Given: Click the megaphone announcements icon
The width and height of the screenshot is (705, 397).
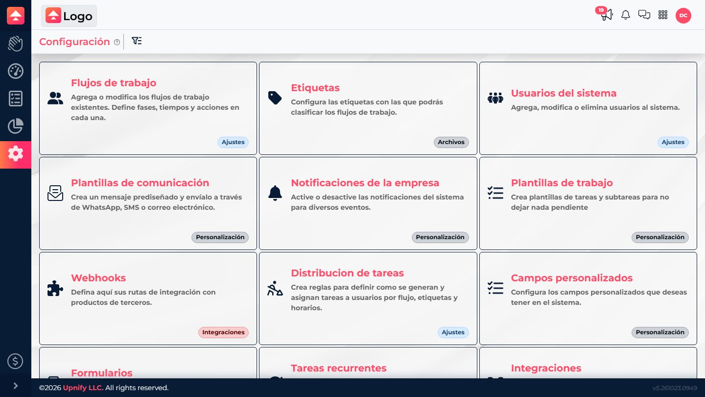Looking at the screenshot, I should (x=607, y=15).
